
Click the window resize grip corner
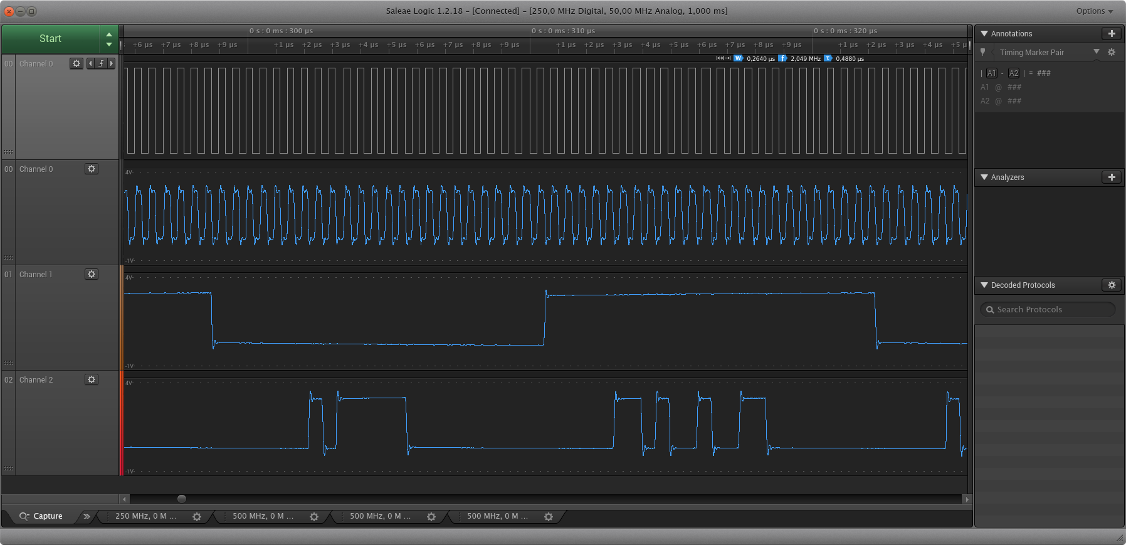[x=1120, y=538]
